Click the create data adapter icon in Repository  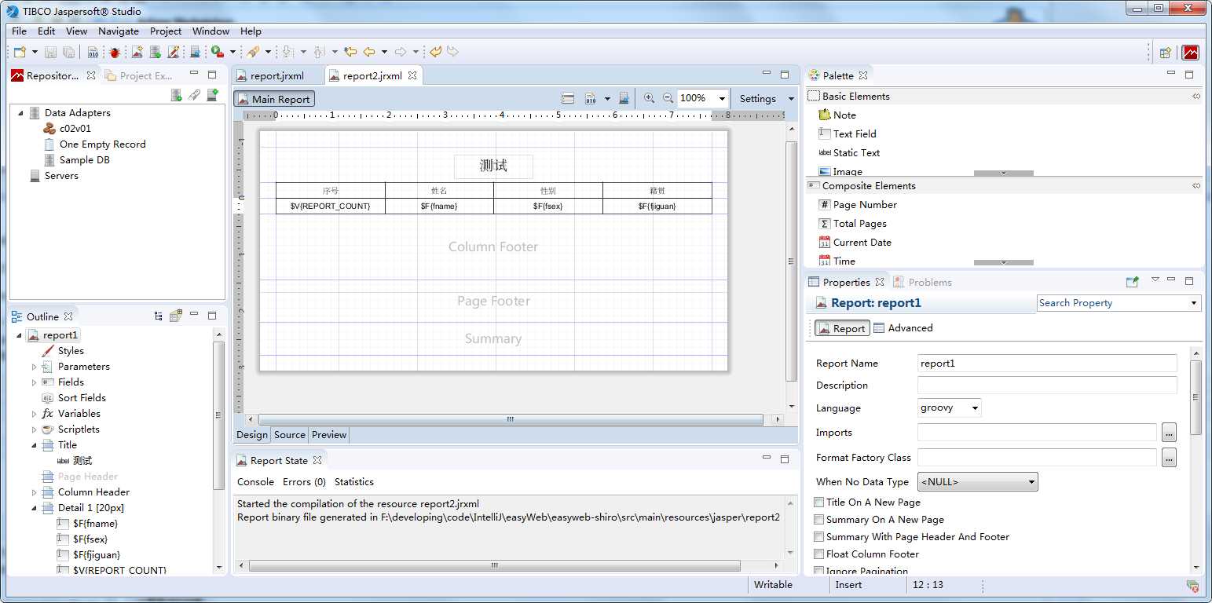click(177, 95)
